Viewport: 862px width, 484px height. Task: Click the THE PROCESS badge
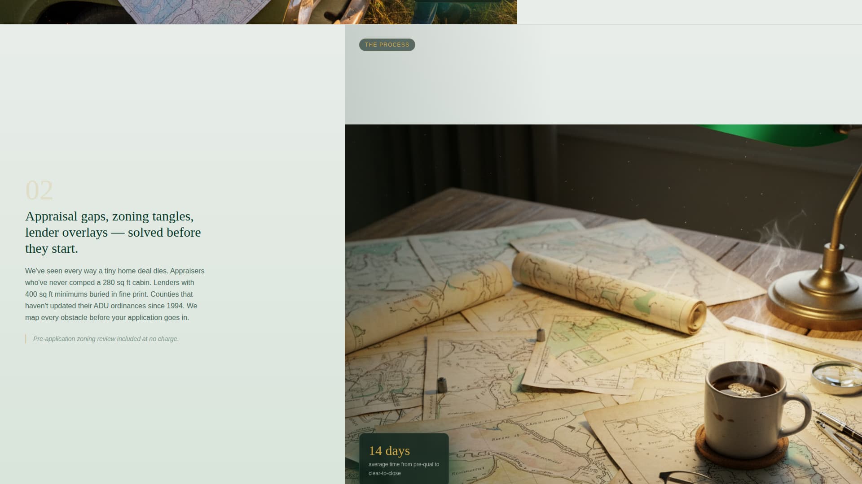[387, 45]
